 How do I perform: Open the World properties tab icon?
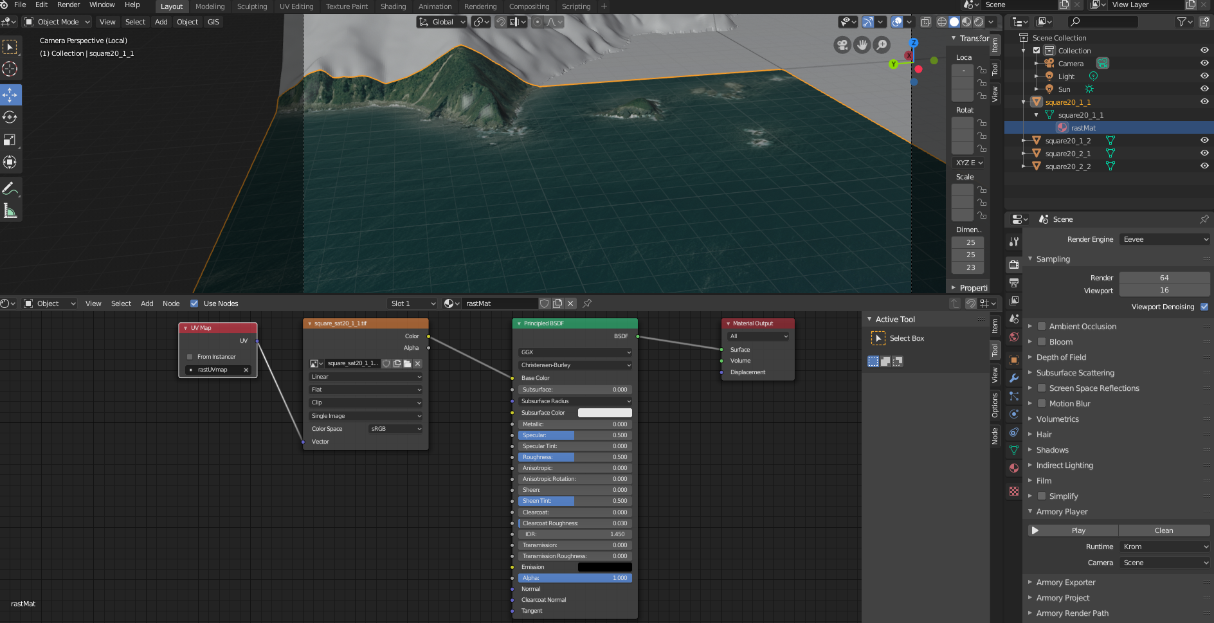pyautogui.click(x=1014, y=337)
